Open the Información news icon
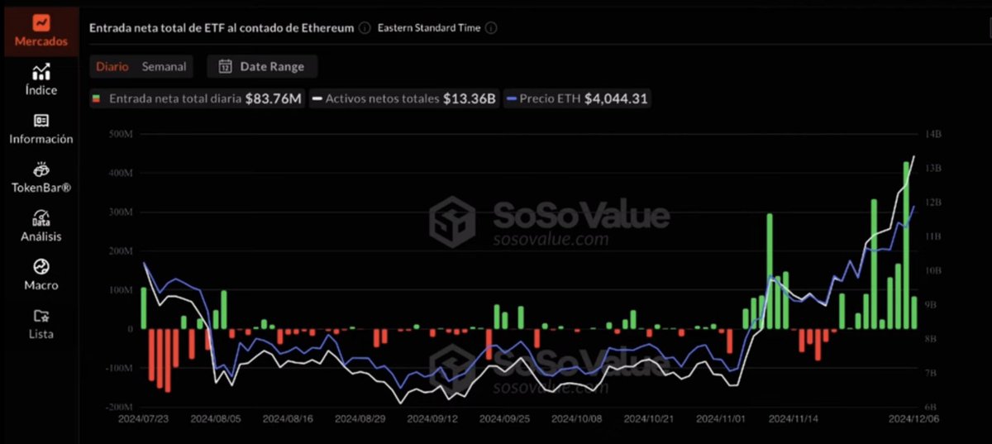 pos(41,121)
